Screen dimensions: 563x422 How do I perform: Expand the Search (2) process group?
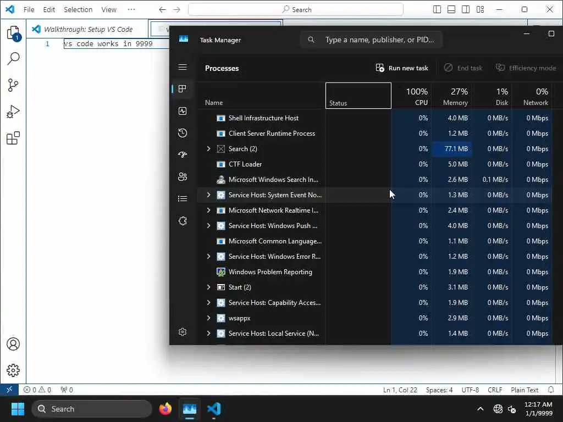point(208,148)
